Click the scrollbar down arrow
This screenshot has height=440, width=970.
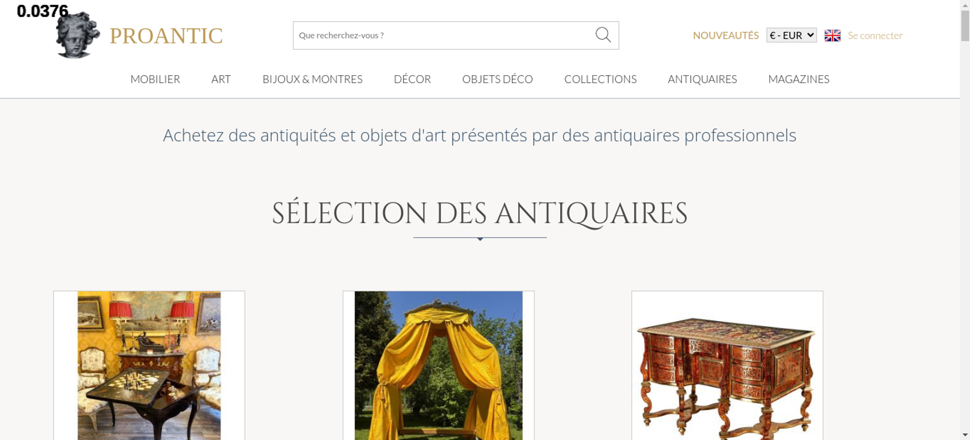click(965, 435)
